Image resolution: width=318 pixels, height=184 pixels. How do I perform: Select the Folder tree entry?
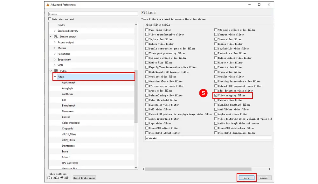(x=61, y=25)
